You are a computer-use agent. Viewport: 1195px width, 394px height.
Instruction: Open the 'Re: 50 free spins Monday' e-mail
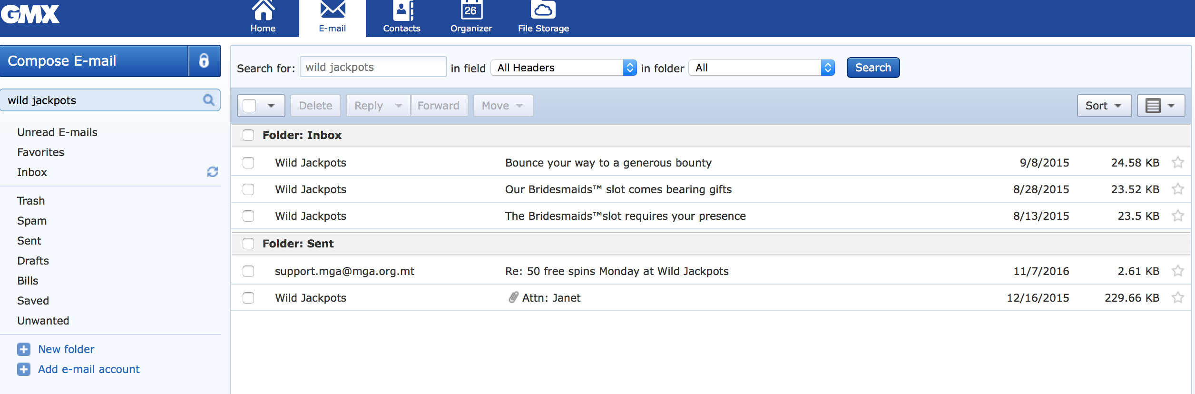coord(617,271)
